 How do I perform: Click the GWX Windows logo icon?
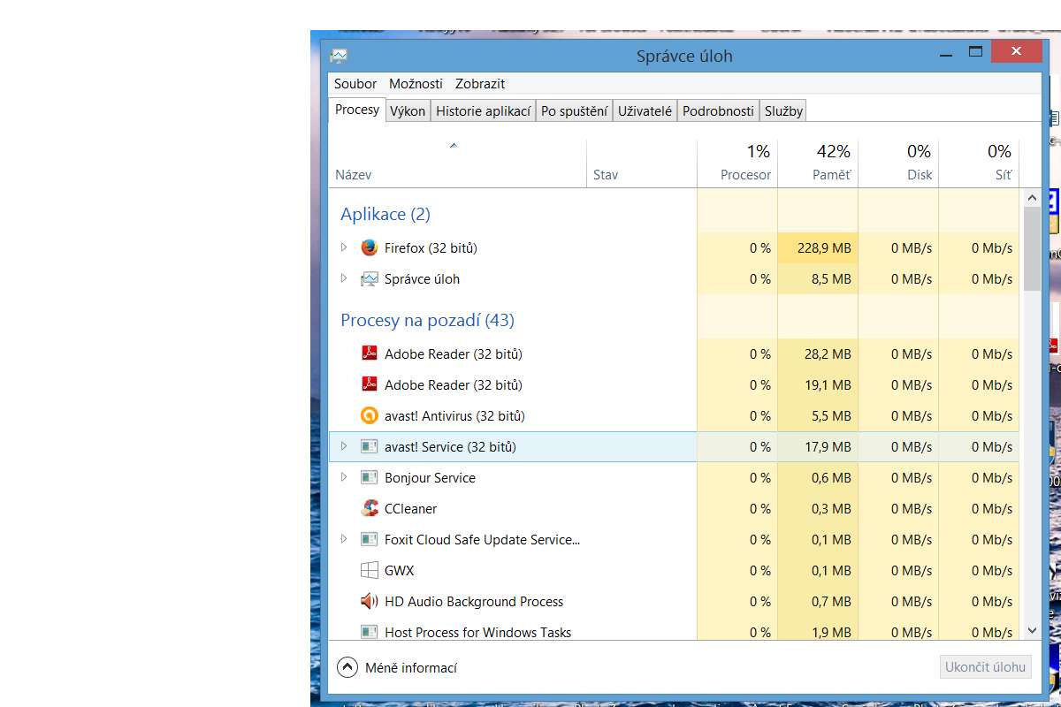tap(370, 570)
